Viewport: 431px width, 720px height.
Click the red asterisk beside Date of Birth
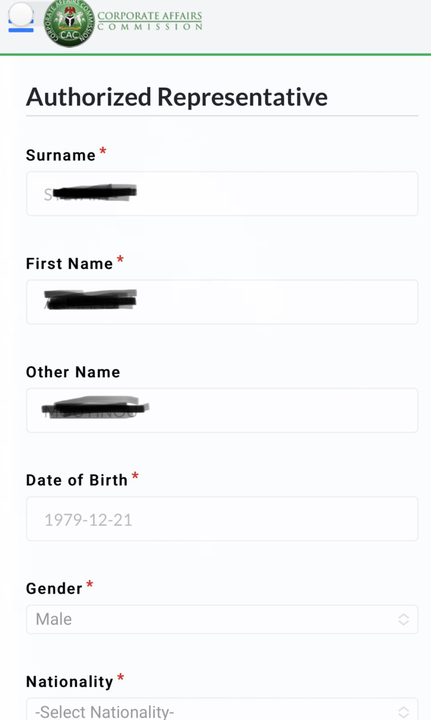(135, 477)
